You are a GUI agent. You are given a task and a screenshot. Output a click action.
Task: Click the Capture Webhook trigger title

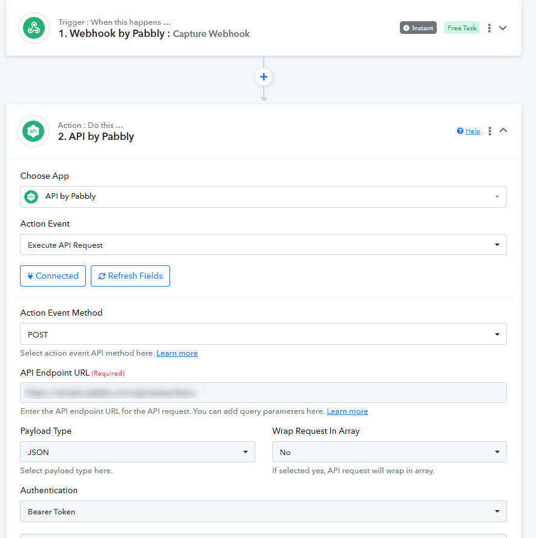click(211, 34)
